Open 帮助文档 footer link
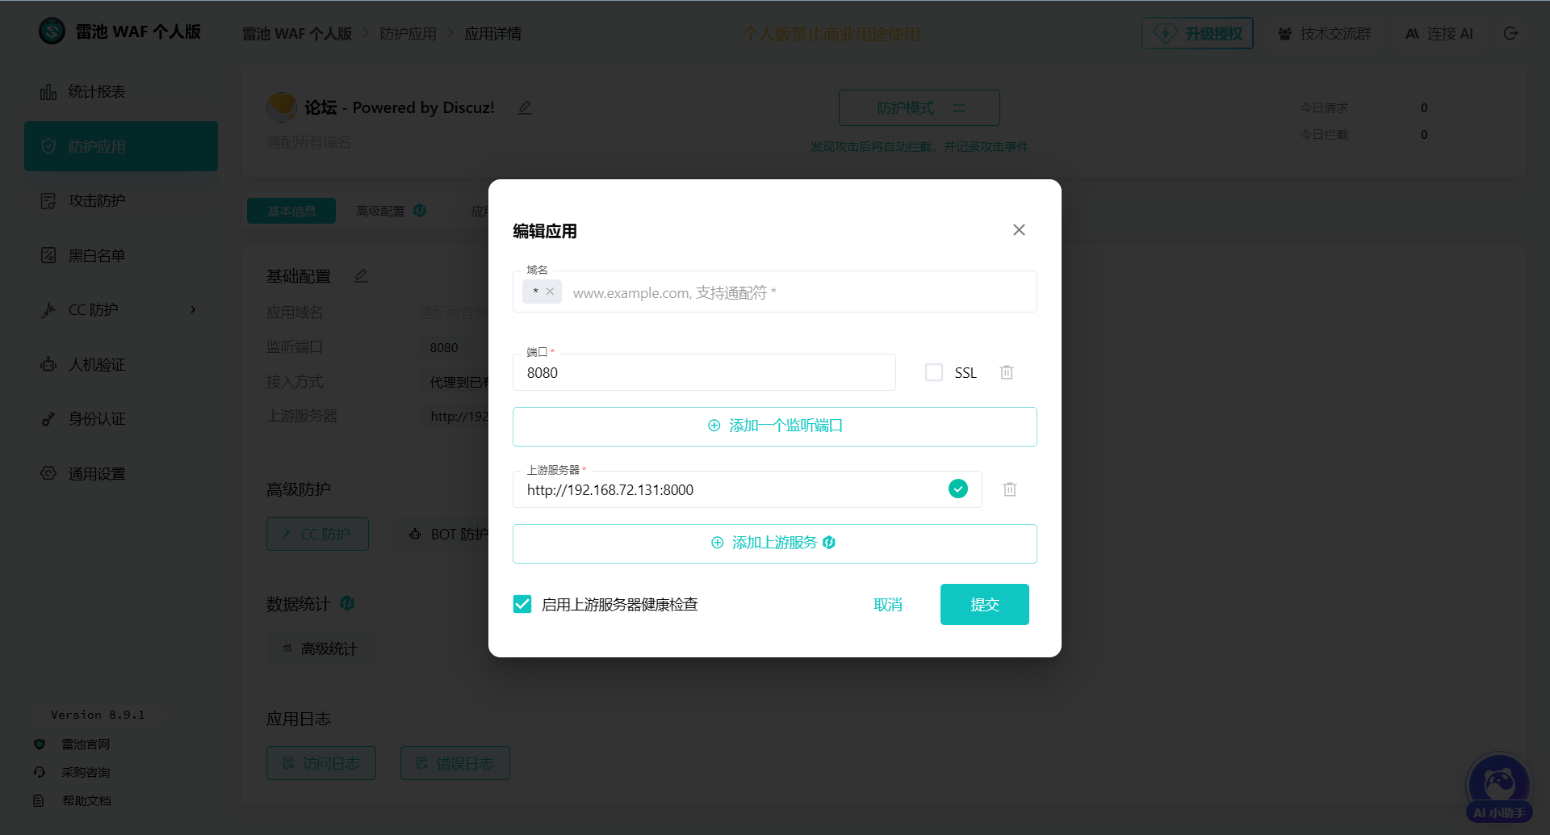Viewport: 1550px width, 835px height. point(86,800)
